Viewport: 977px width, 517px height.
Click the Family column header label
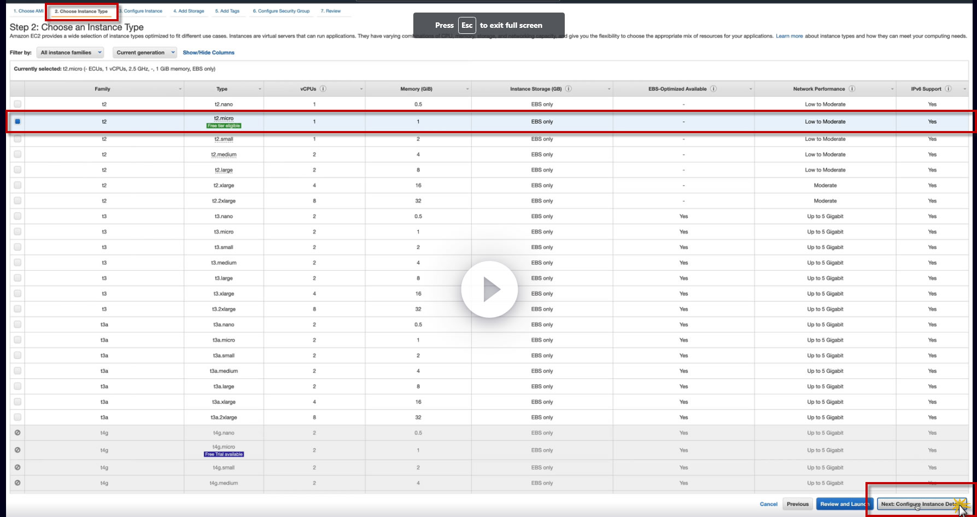[102, 89]
